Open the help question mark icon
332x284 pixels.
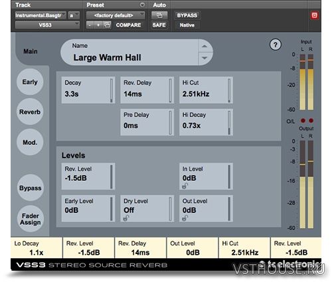(x=276, y=45)
